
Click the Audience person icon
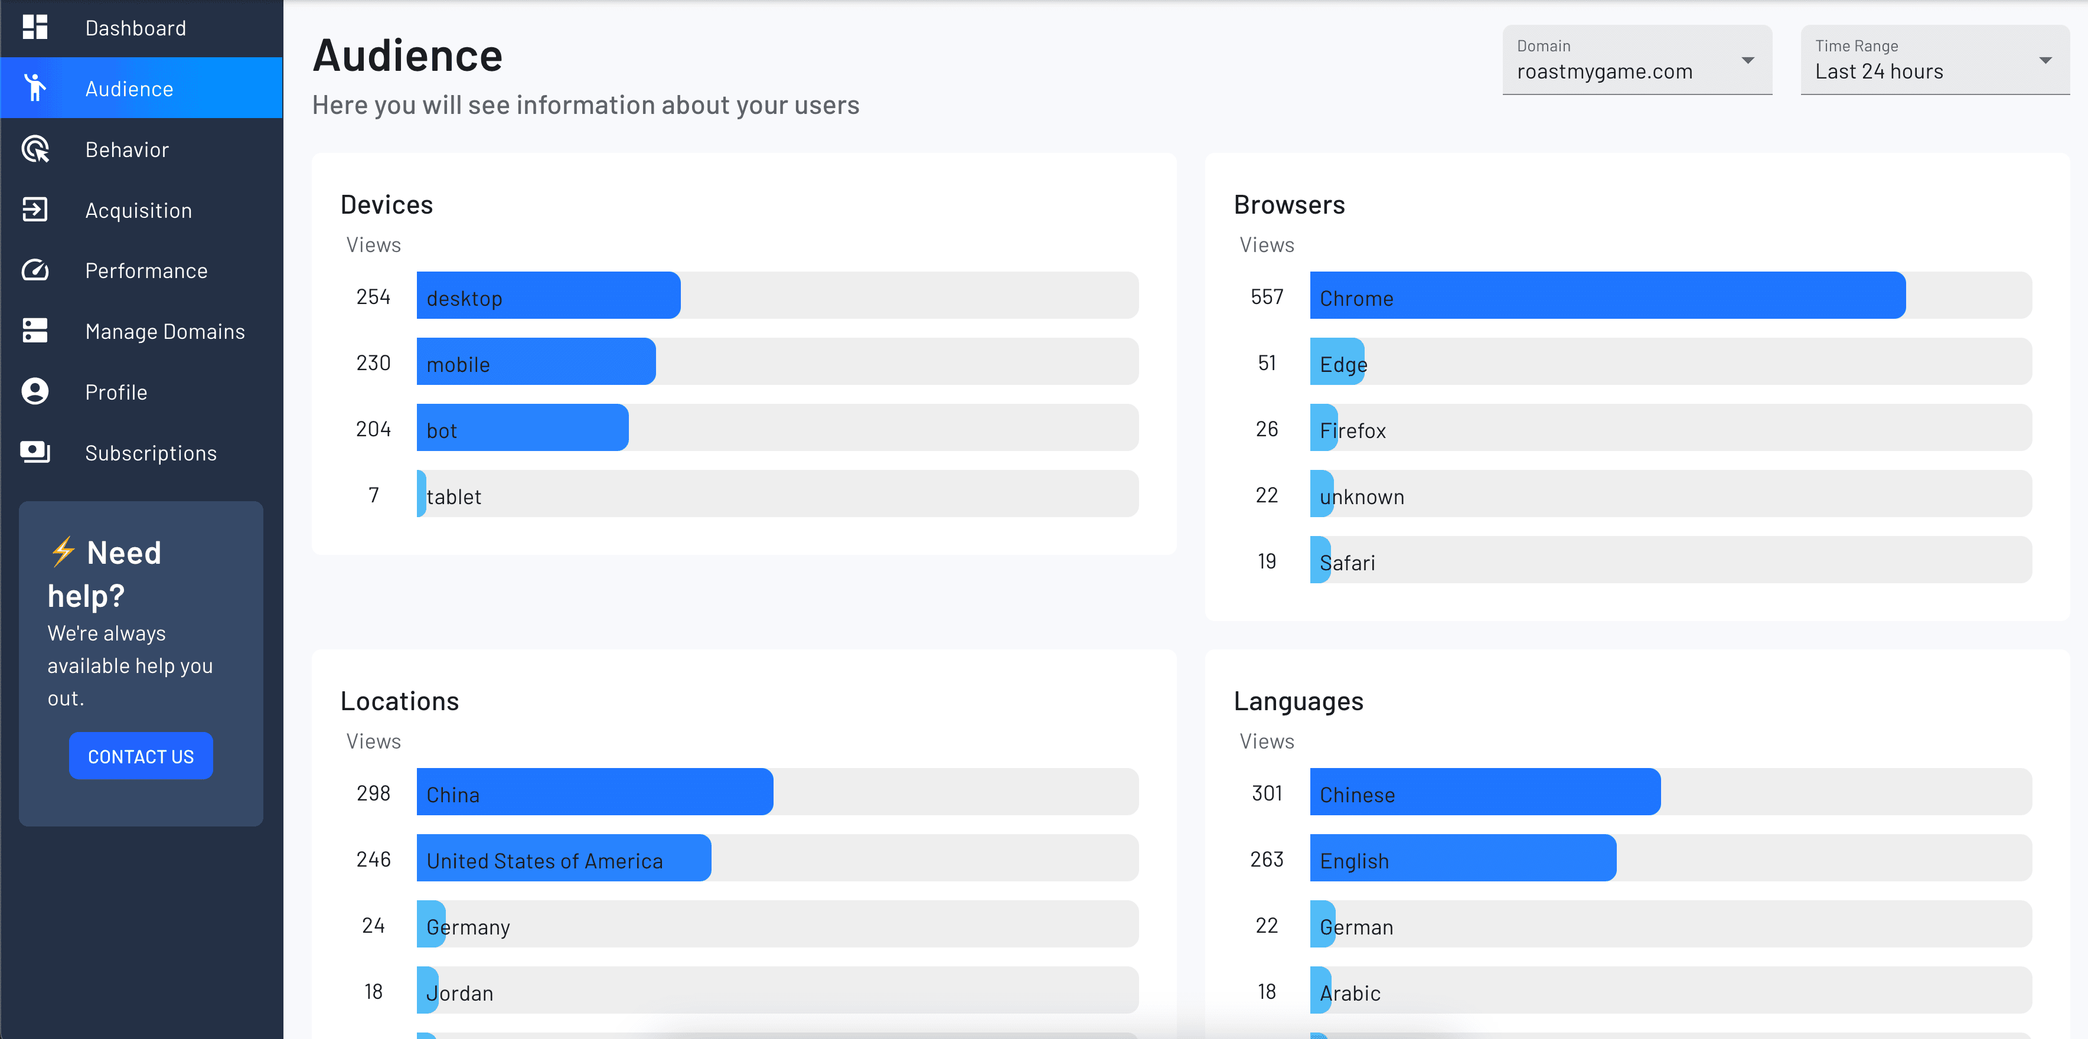35,87
